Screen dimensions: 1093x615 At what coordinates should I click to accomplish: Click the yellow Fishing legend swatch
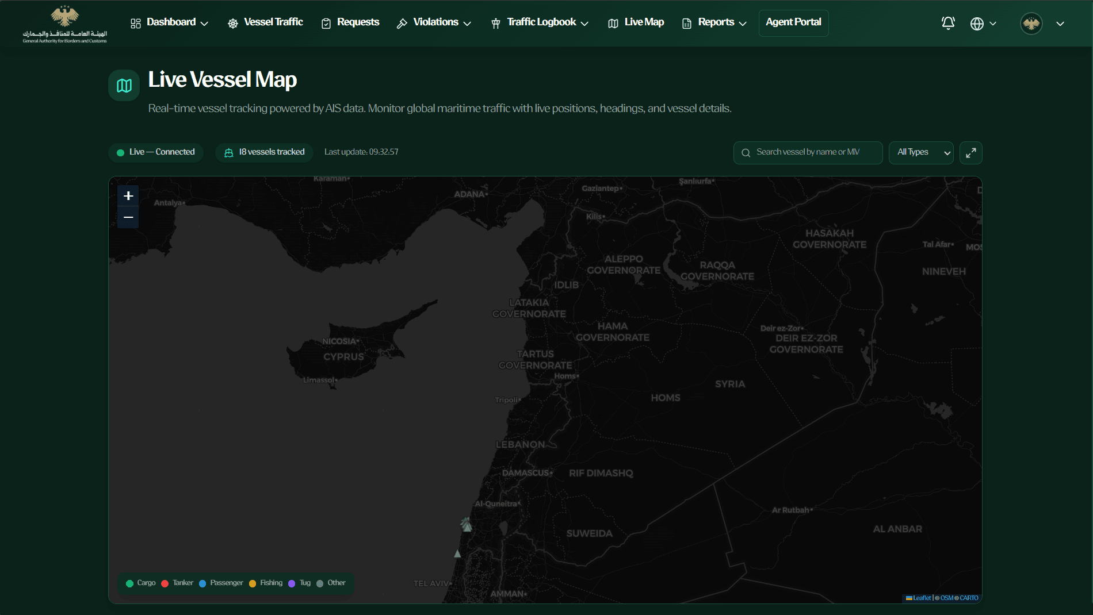coord(253,584)
